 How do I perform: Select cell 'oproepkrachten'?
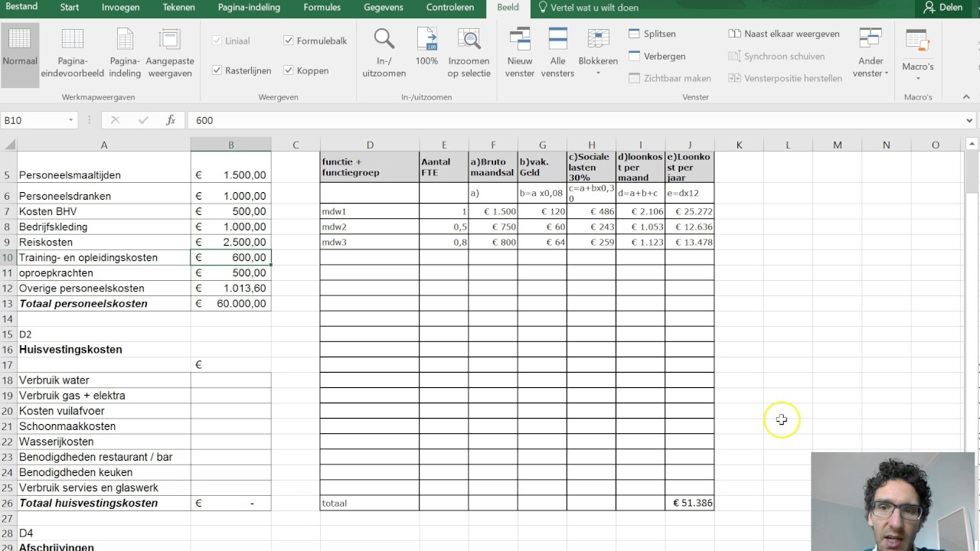104,273
